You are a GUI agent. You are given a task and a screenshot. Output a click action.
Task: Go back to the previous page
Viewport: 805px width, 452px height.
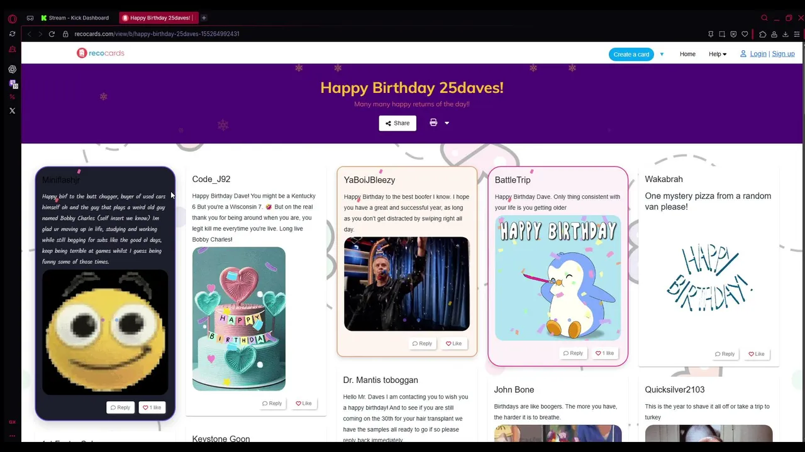[29, 34]
